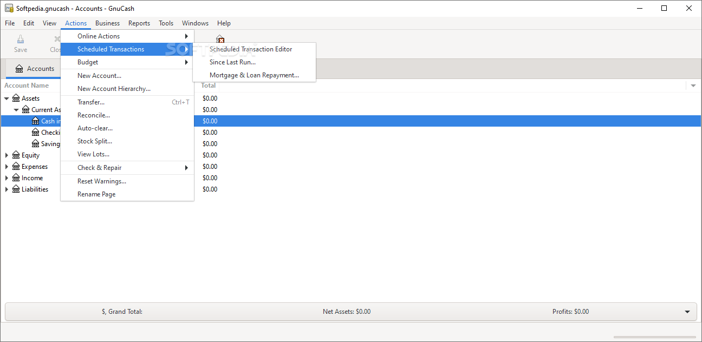Image resolution: width=702 pixels, height=342 pixels.
Task: Choose View Lots... menu entry
Action: [x=127, y=154]
